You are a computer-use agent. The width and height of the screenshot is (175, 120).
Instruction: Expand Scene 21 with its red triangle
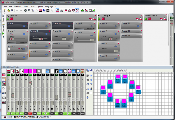(141, 31)
